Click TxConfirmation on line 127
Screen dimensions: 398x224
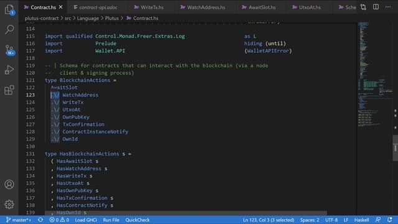tap(83, 124)
